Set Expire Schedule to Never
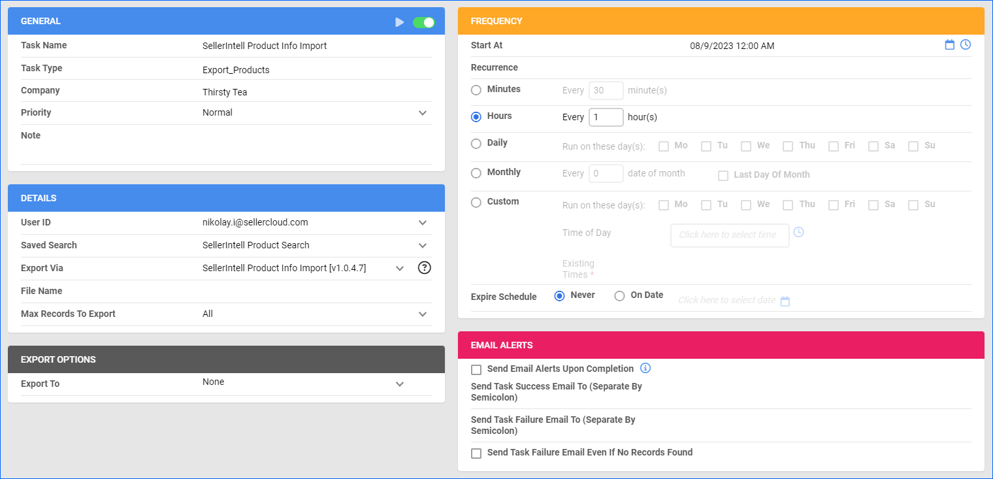Image resolution: width=993 pixels, height=479 pixels. (559, 295)
